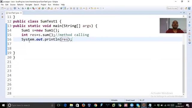Minimize the editor area button

181,13
